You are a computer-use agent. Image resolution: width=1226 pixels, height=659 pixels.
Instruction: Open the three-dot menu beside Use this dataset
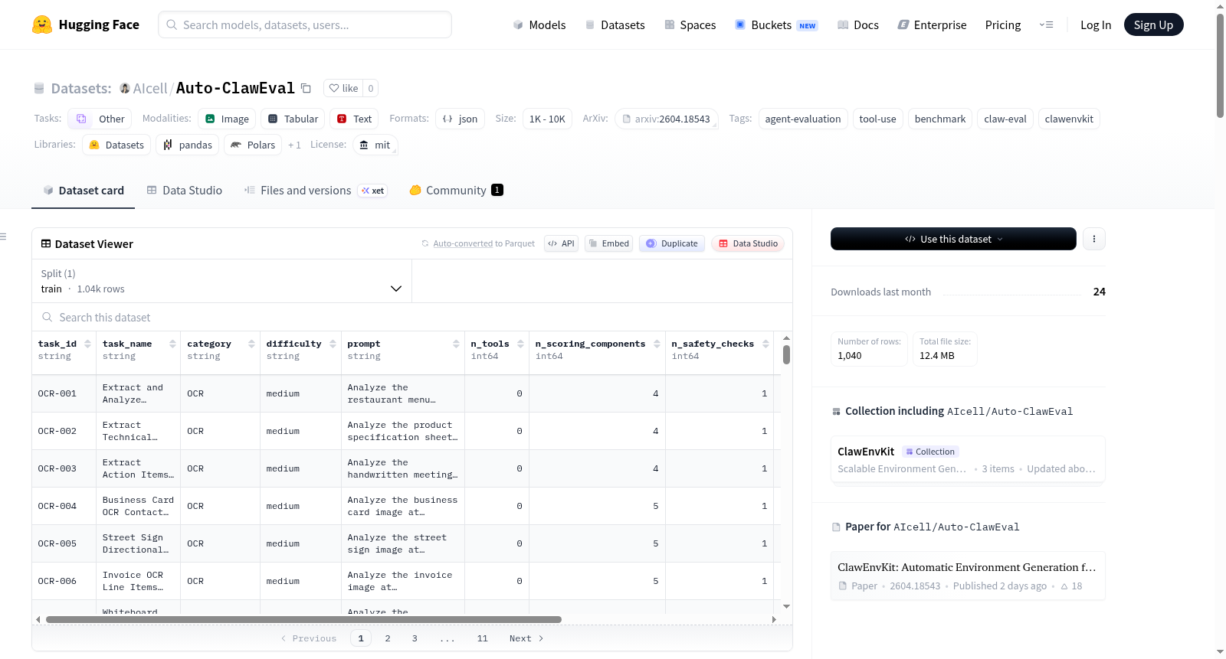(1093, 239)
